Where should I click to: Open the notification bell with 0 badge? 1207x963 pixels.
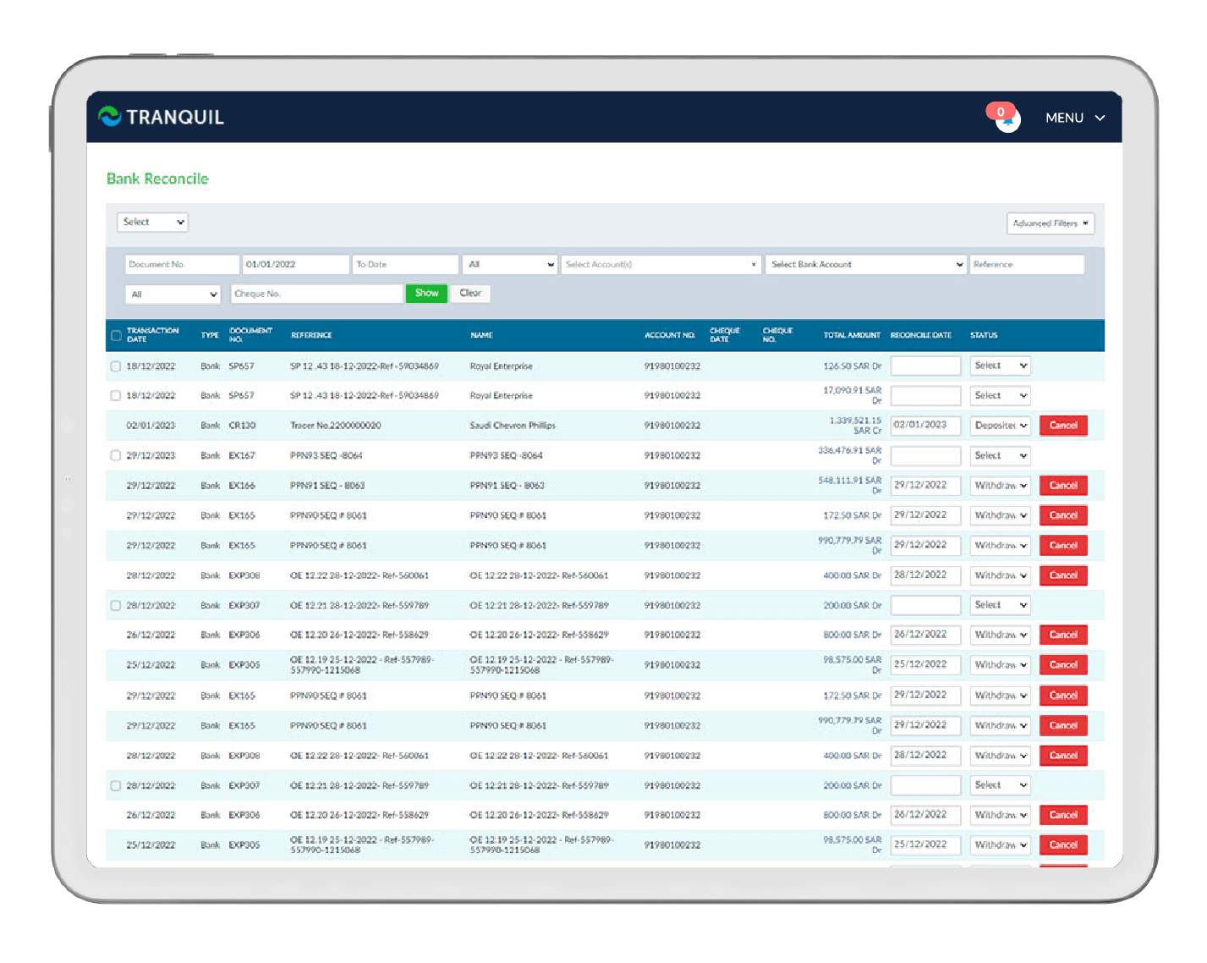pos(1007,119)
